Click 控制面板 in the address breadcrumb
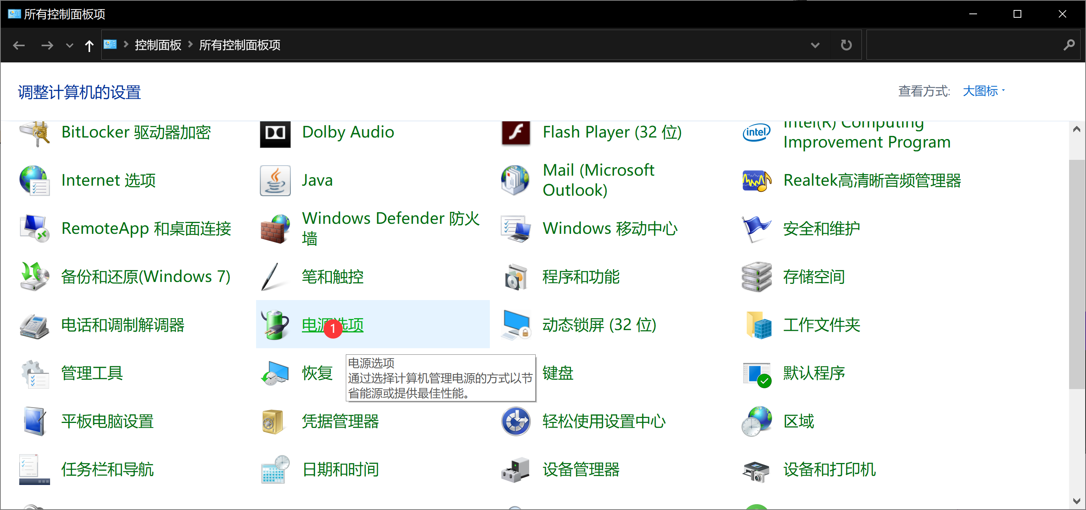 click(x=158, y=45)
